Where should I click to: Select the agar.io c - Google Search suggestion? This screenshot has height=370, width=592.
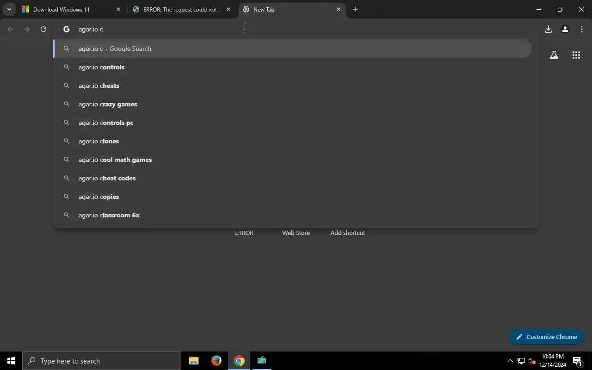tap(292, 49)
